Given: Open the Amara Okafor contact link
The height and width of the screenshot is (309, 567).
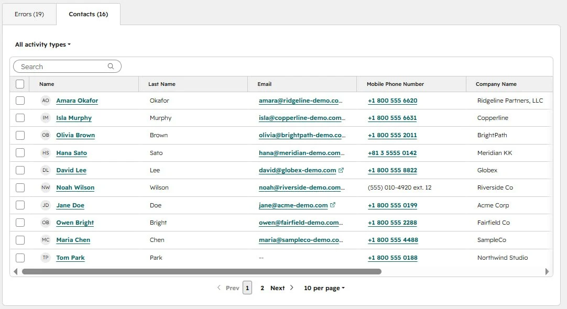Looking at the screenshot, I should pos(77,101).
